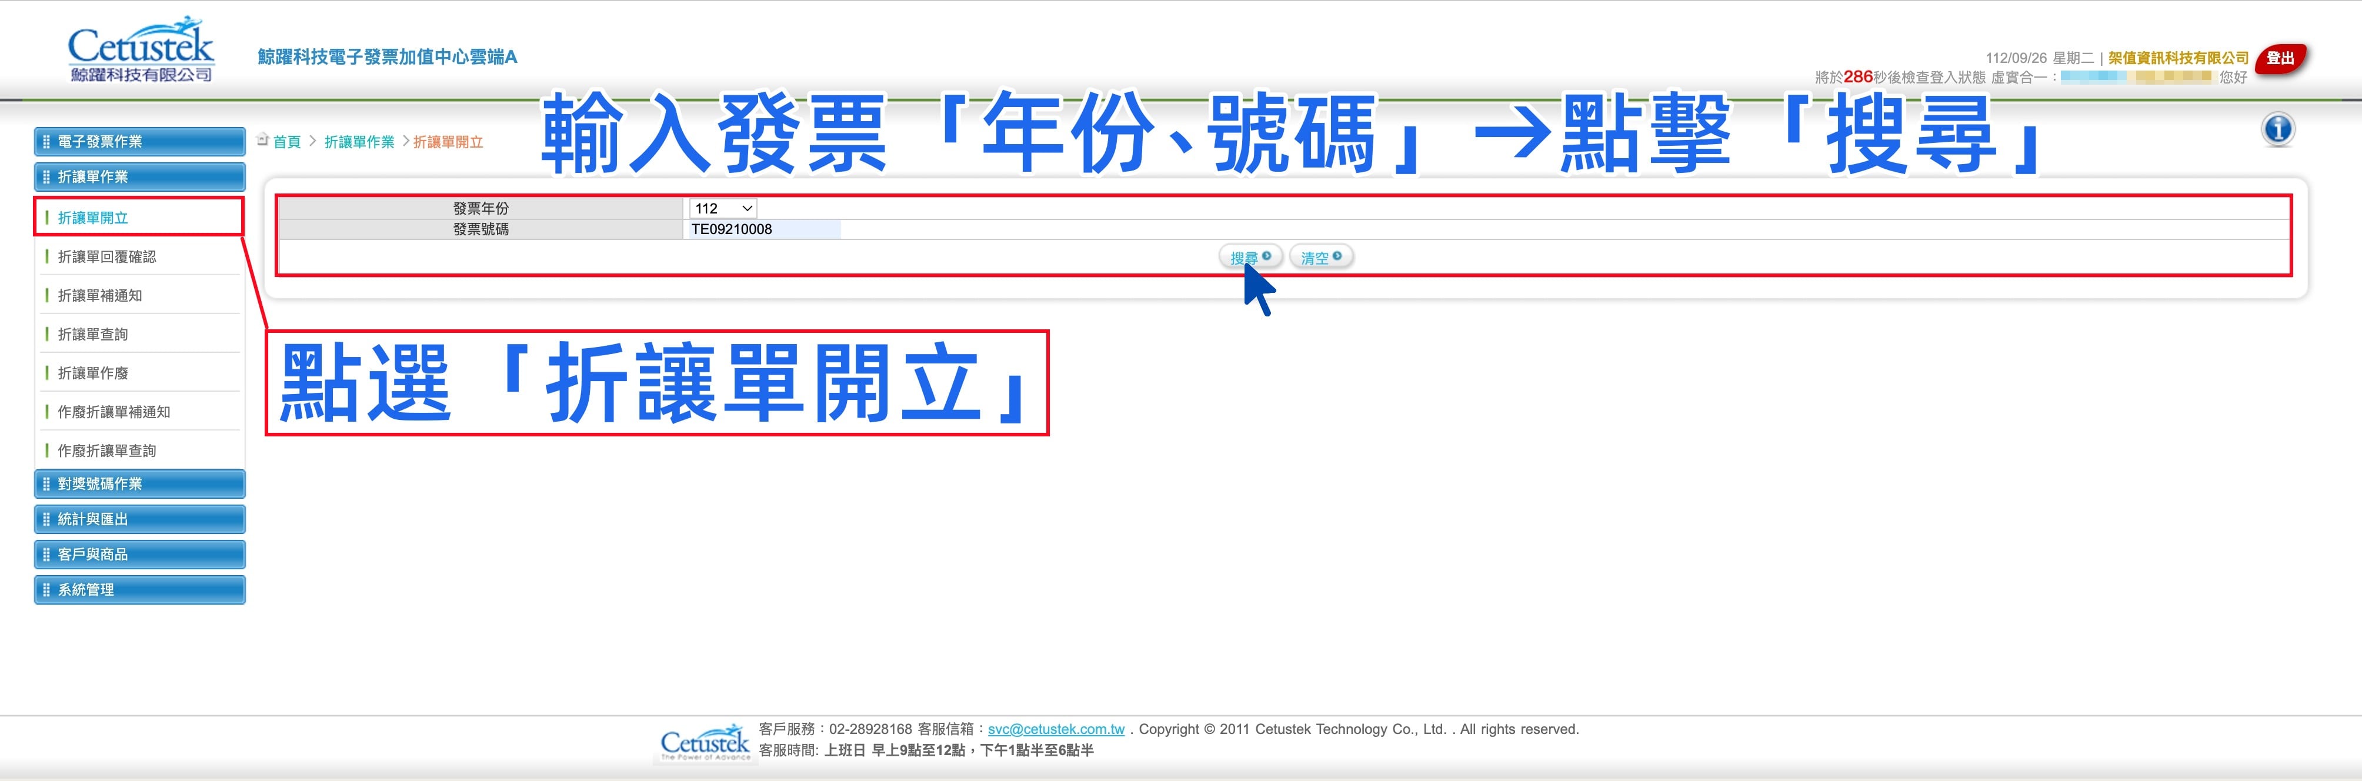Click the 折讓單開立 breadcrumb text
Viewport: 2362px width, 781px height.
pos(448,141)
